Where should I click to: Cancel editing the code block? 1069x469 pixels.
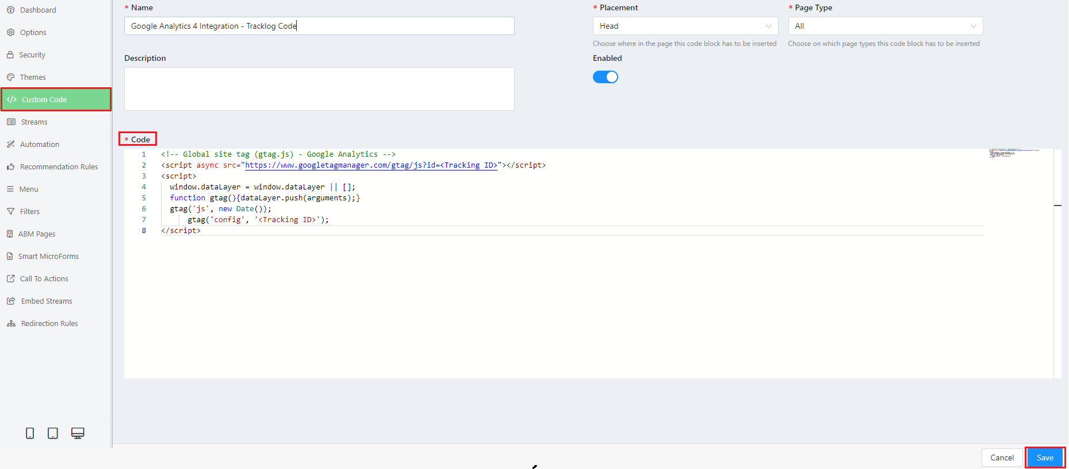point(1002,458)
